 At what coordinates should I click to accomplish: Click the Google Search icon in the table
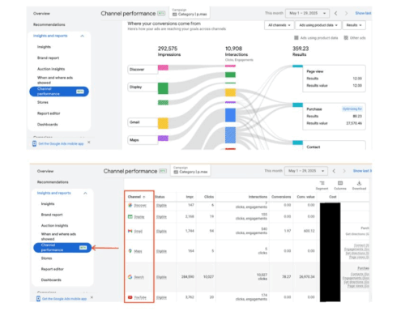pos(130,277)
